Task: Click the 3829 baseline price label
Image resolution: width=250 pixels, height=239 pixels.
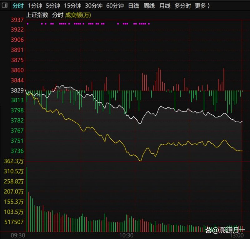Action: (x=17, y=90)
